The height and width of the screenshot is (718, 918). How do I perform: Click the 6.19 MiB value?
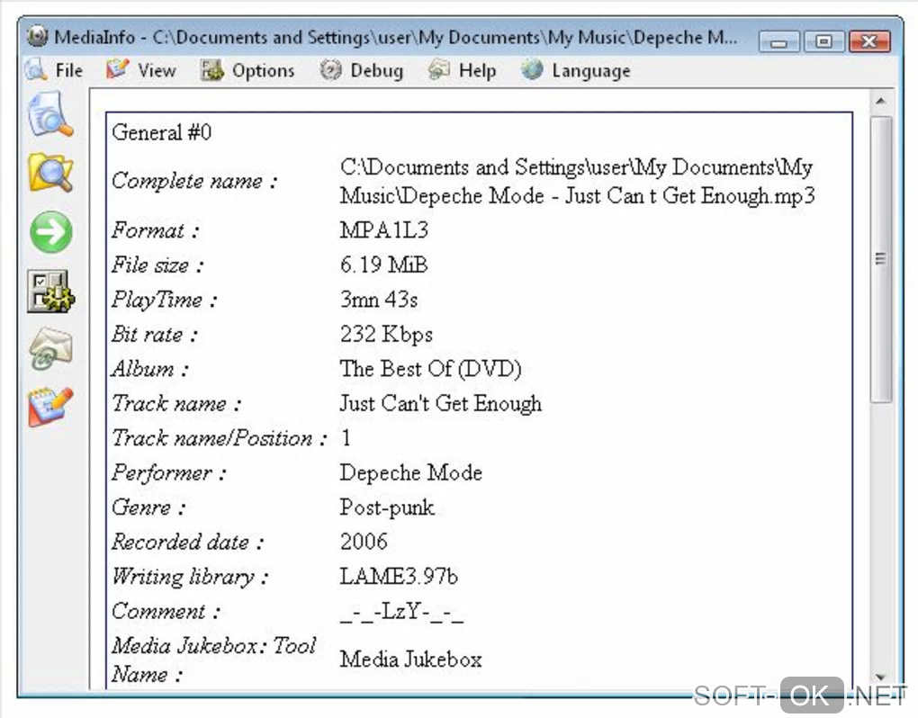coord(384,265)
